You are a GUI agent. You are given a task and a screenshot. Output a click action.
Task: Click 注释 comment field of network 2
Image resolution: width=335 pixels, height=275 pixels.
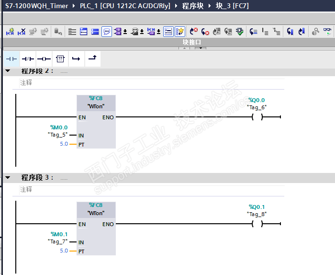[152, 82]
